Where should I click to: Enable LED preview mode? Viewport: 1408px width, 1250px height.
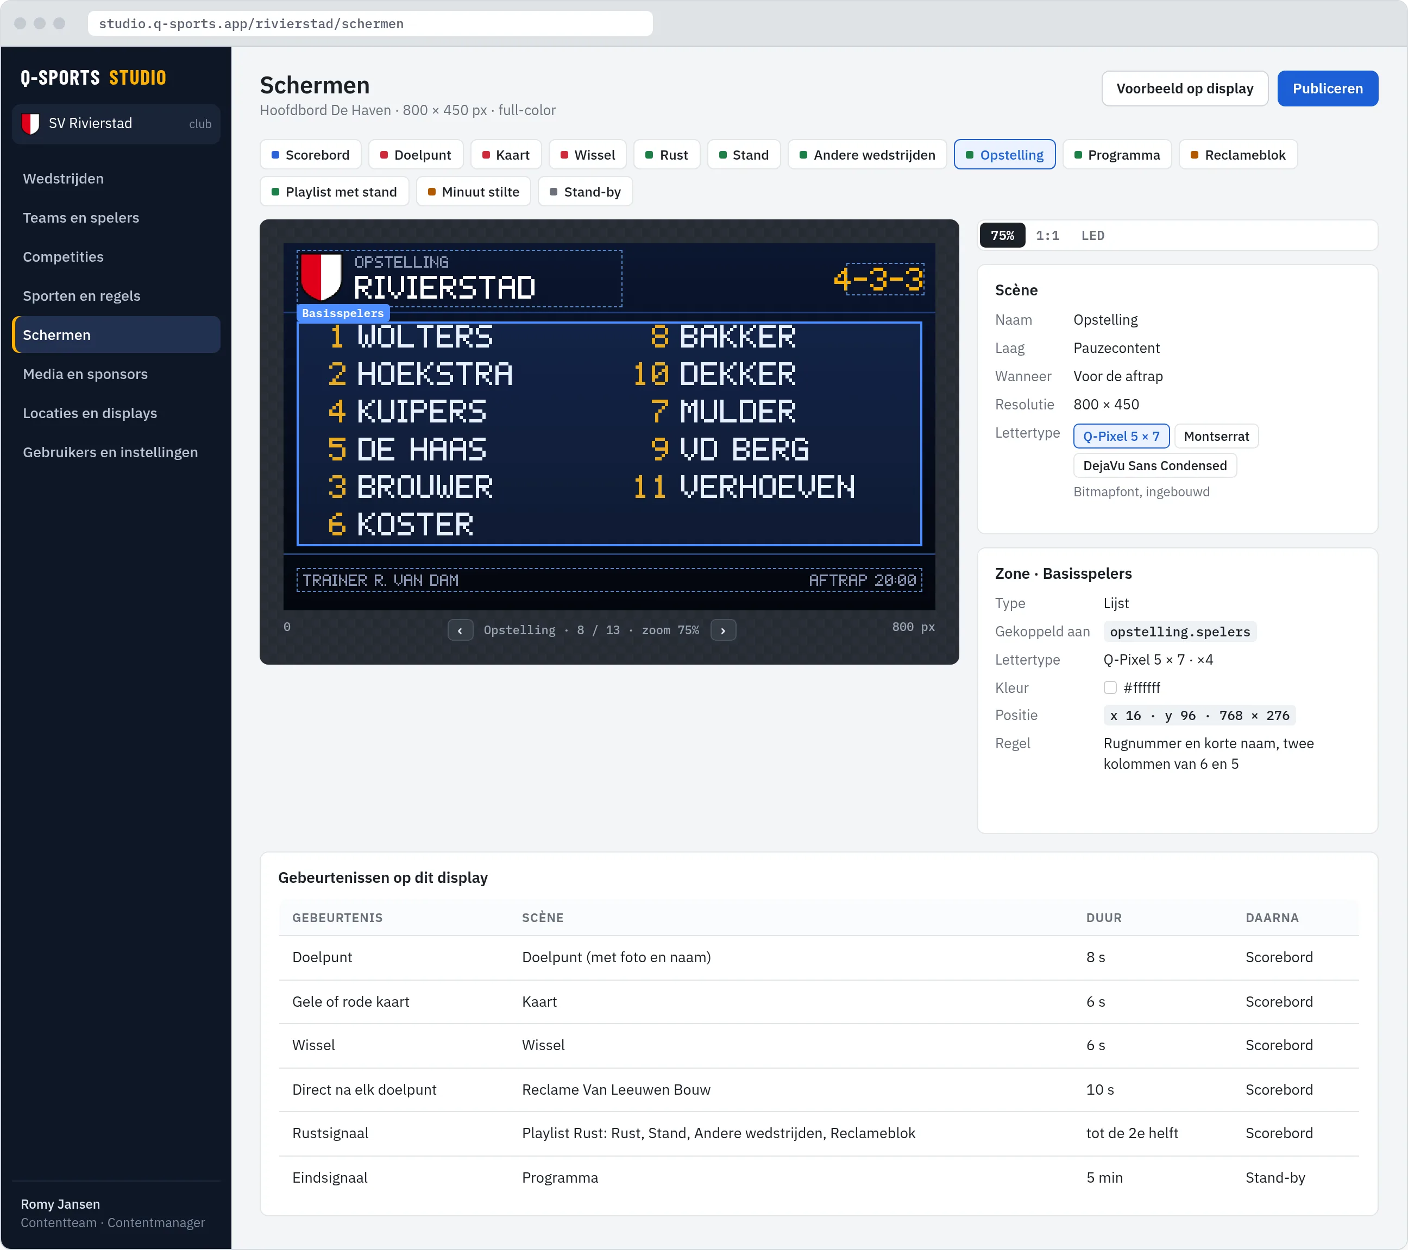coord(1092,236)
